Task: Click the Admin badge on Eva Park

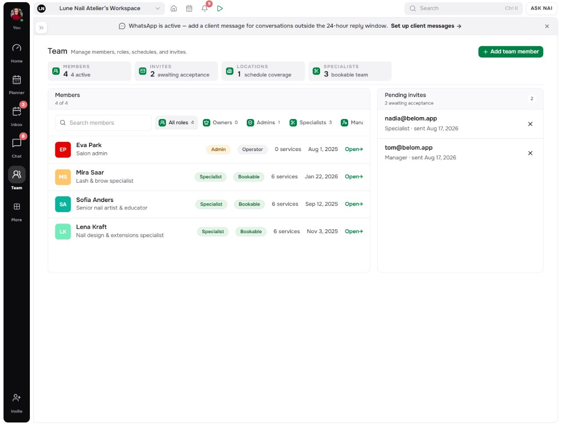Action: click(x=218, y=149)
